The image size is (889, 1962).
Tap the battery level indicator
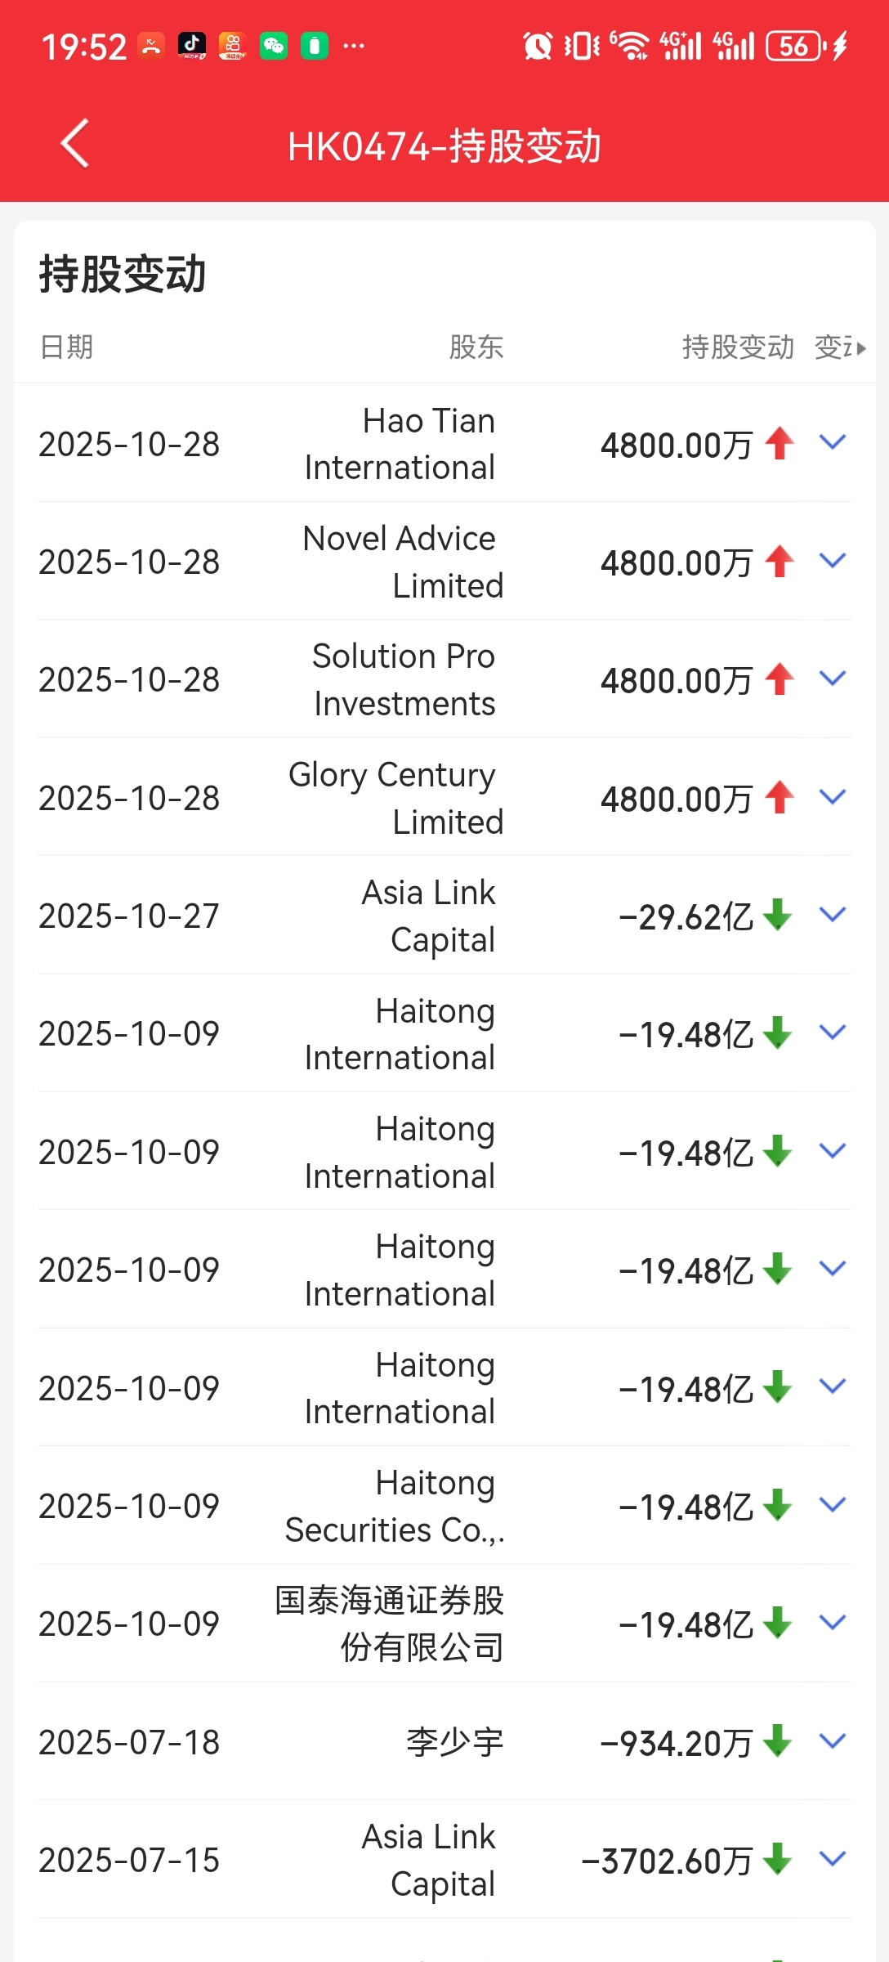point(795,47)
